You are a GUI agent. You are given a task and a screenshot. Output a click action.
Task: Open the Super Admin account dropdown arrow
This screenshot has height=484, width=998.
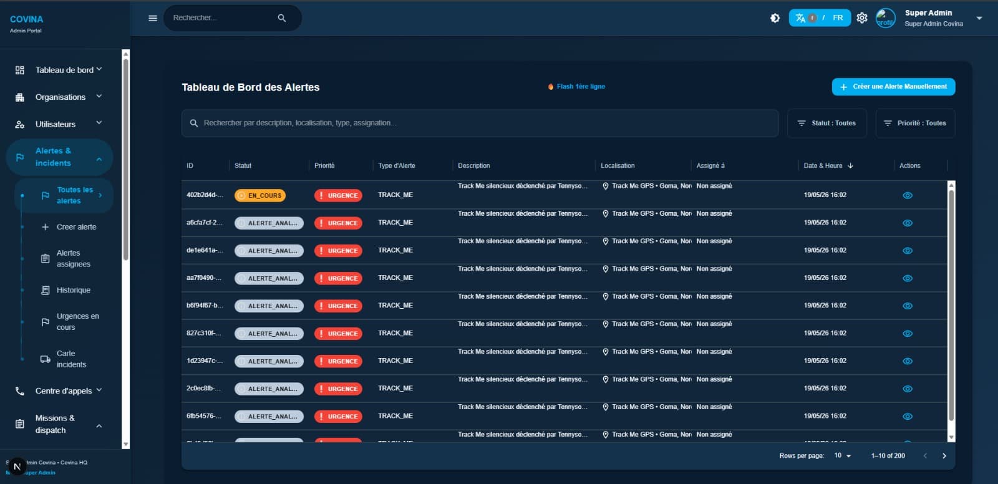(x=979, y=18)
